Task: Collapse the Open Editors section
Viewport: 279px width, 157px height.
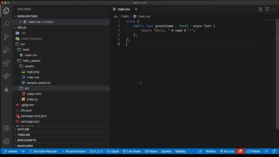Action: coord(61,16)
